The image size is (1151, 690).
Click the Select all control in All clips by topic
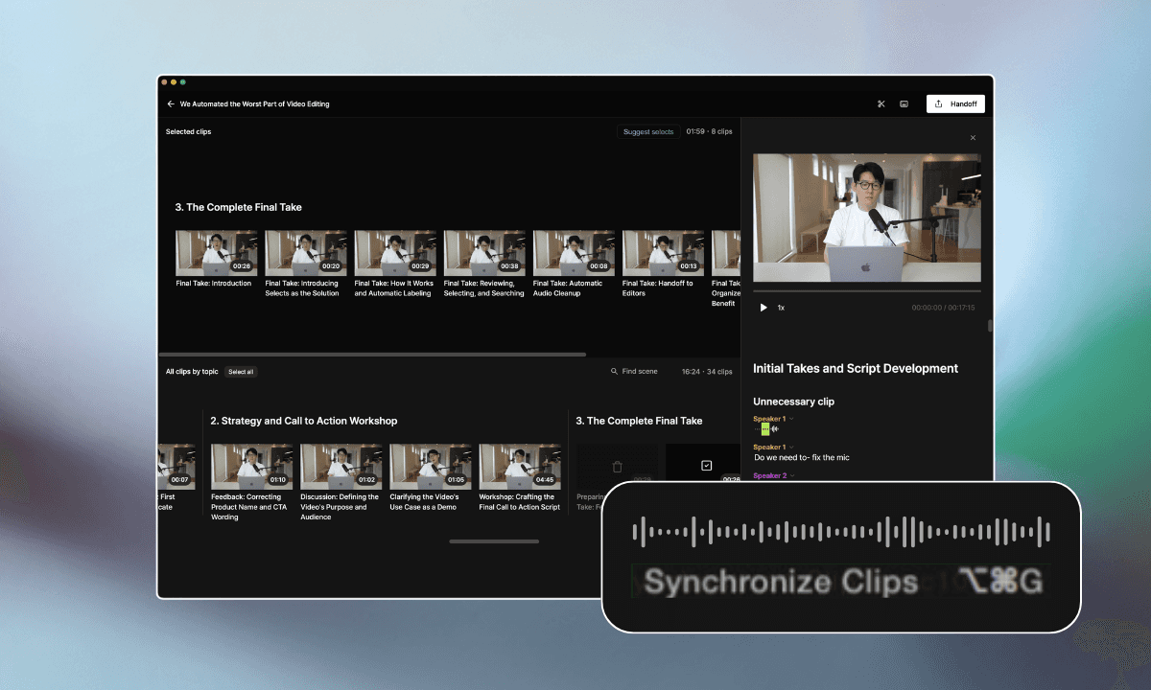241,371
